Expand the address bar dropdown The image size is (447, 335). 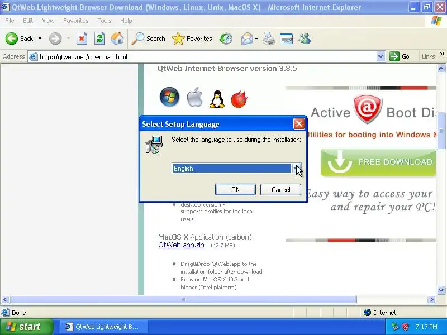click(x=381, y=57)
